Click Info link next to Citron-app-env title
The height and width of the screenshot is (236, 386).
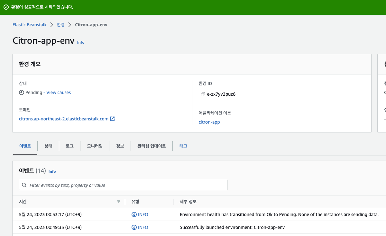tap(81, 42)
